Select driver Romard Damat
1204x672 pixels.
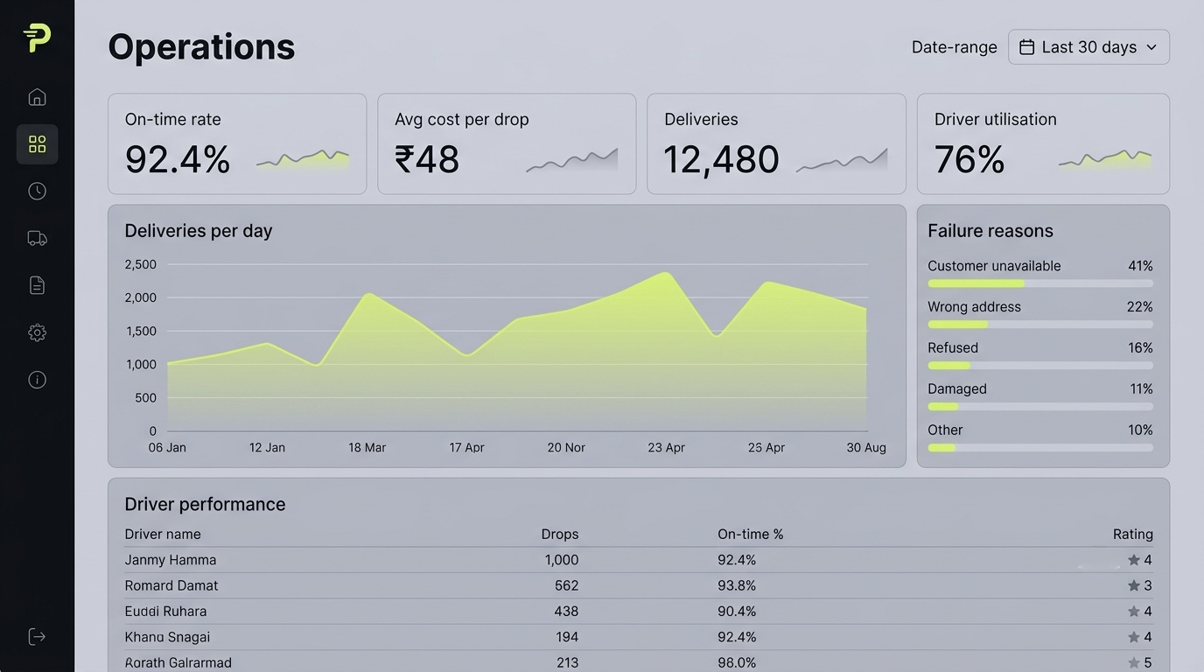171,585
